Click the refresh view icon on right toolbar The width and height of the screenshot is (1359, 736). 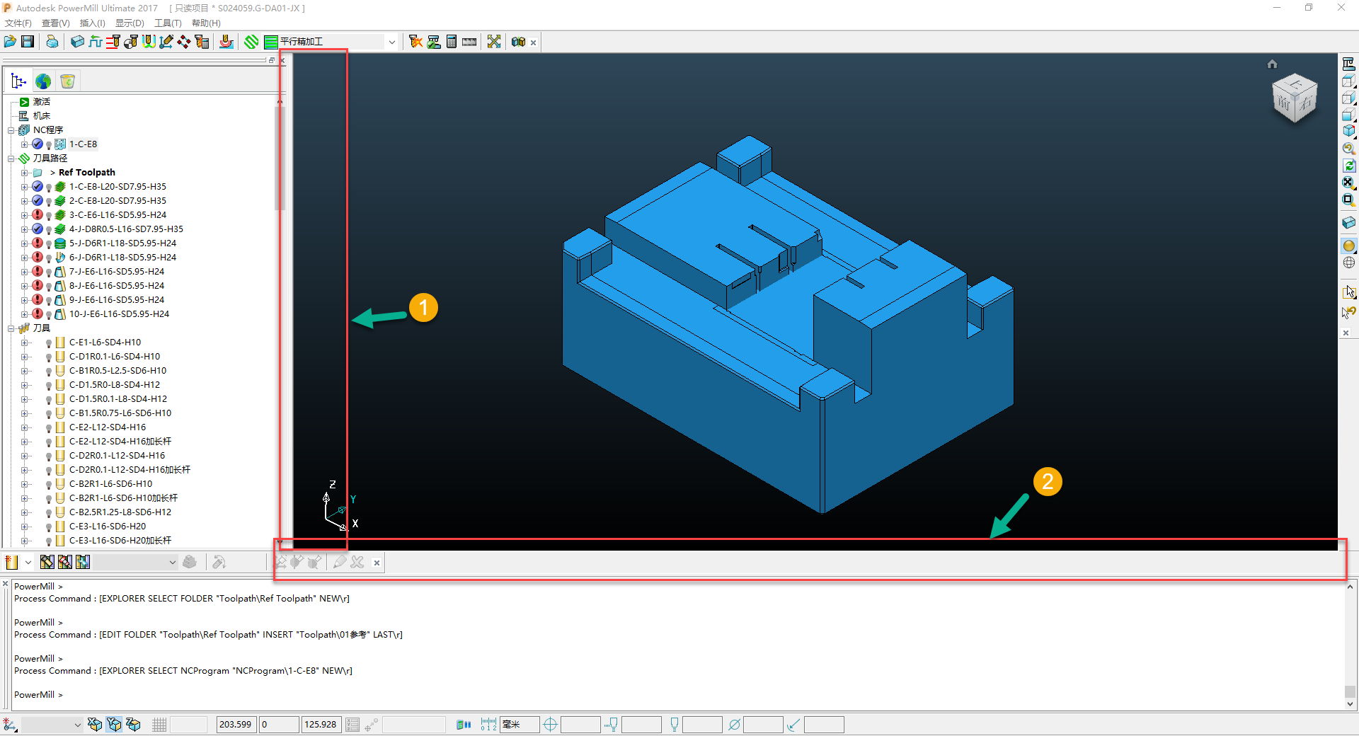point(1348,166)
